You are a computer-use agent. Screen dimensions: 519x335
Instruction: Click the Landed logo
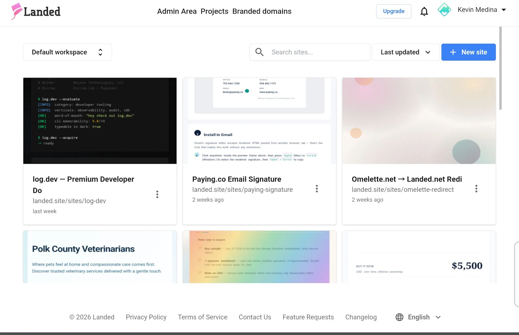tap(36, 11)
